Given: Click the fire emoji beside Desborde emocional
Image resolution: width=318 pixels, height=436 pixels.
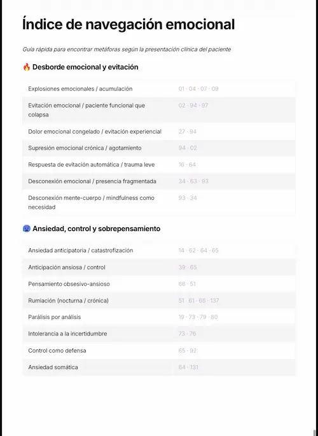Looking at the screenshot, I should (26, 67).
